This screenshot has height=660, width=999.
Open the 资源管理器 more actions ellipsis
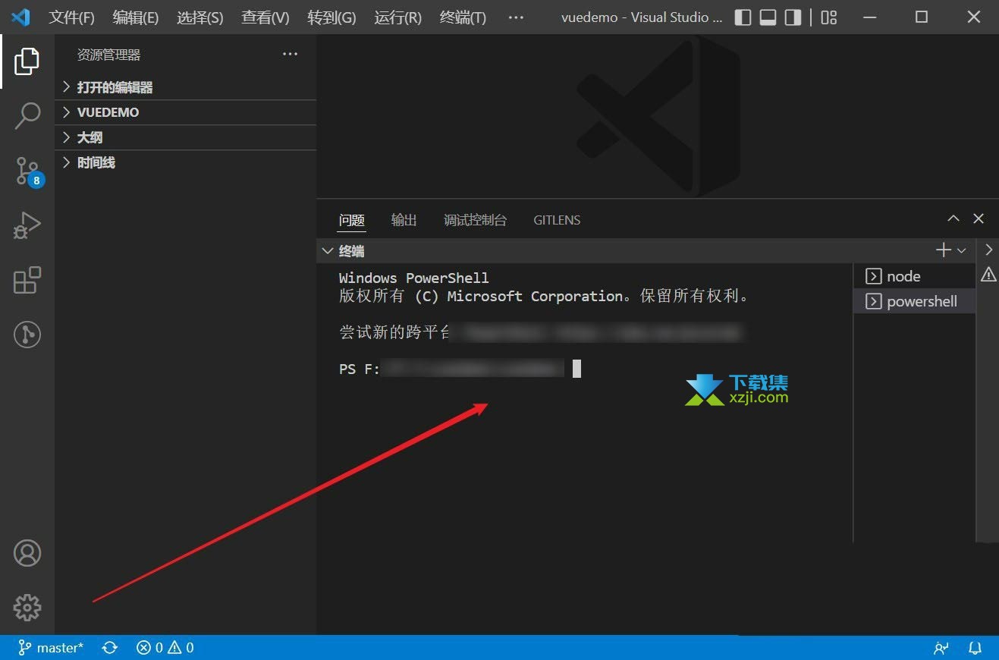[290, 54]
